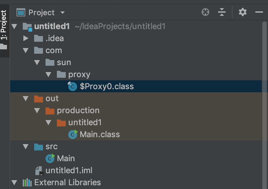Click the Main.class runnable class icon

[73, 134]
